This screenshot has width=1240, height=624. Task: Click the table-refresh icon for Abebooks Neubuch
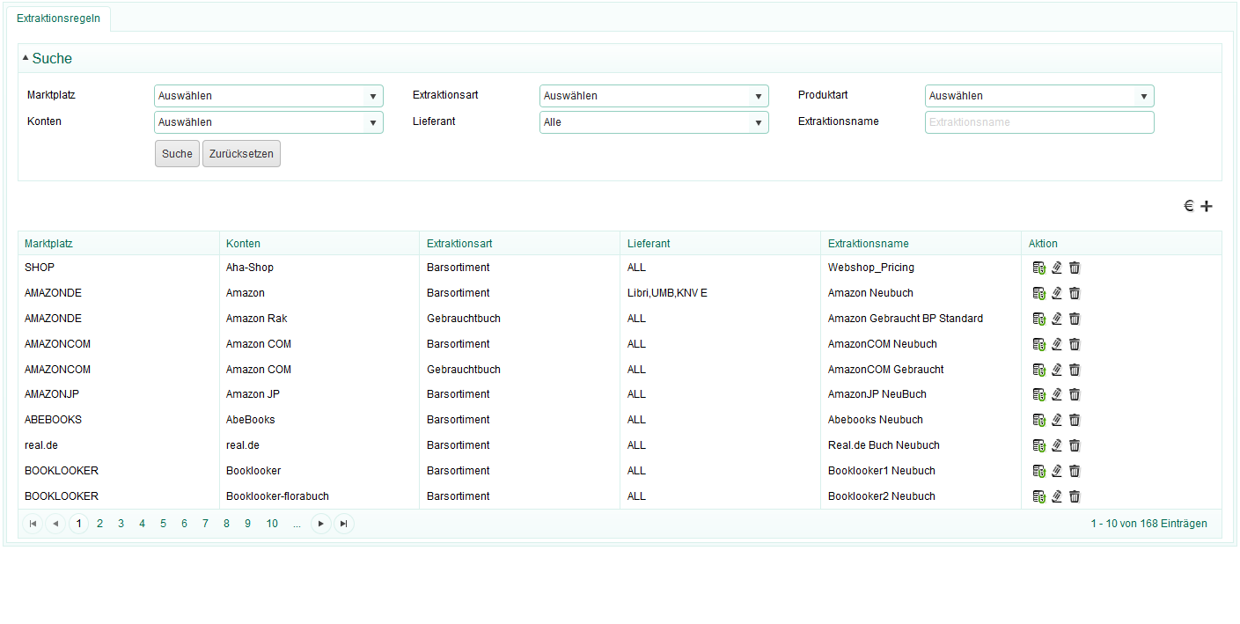[x=1039, y=420]
